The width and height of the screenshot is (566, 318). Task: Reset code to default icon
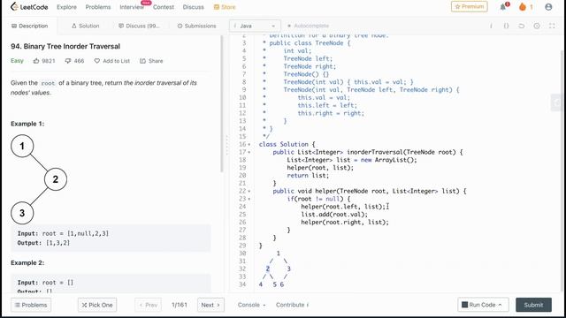coord(521,26)
